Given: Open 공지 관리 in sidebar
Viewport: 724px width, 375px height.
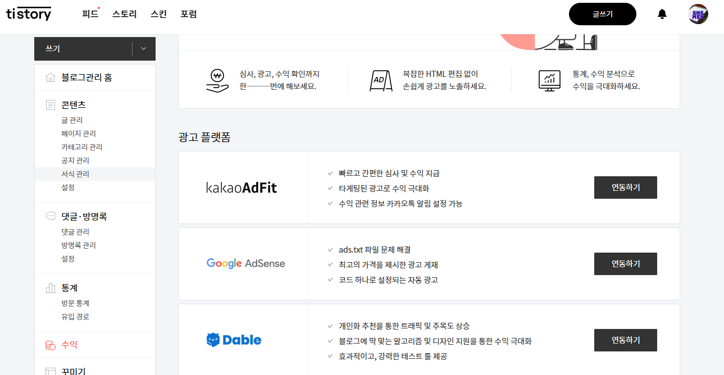Looking at the screenshot, I should click(75, 161).
